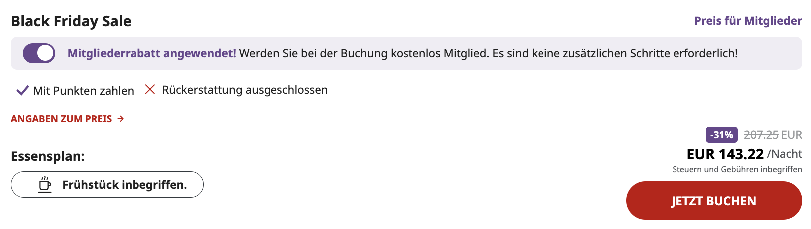Open the ANGABEN ZUM PREIS price details link
Viewport: 811px width, 229px height.
click(x=61, y=119)
